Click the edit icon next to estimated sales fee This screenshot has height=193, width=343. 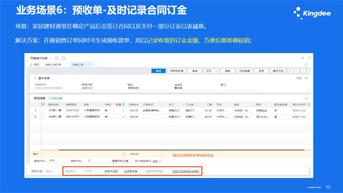[160, 161]
